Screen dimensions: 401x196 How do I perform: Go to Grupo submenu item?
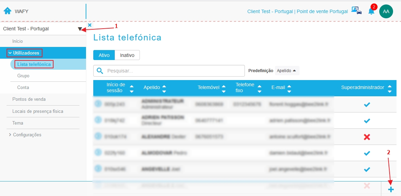tap(23, 76)
